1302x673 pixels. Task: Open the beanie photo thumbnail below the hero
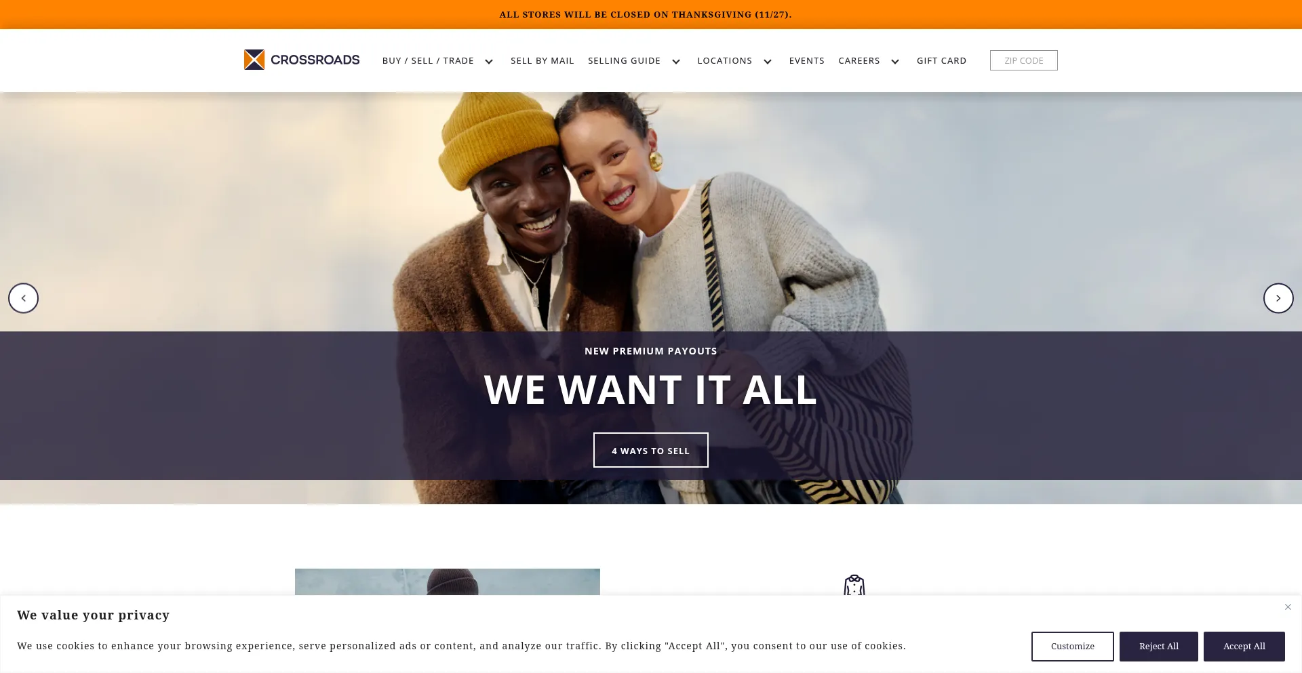(448, 582)
